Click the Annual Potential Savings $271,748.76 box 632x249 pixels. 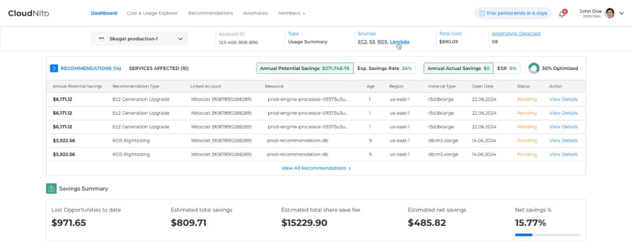point(305,69)
